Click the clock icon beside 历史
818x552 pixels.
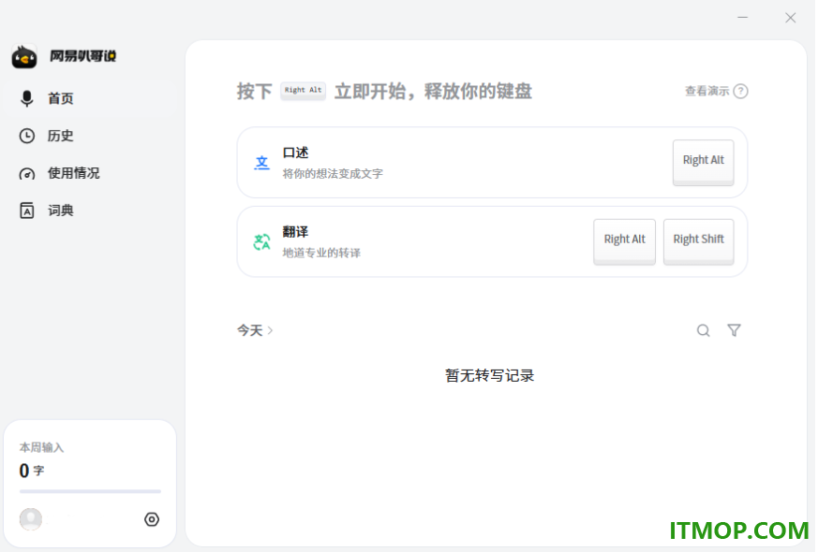pos(26,136)
